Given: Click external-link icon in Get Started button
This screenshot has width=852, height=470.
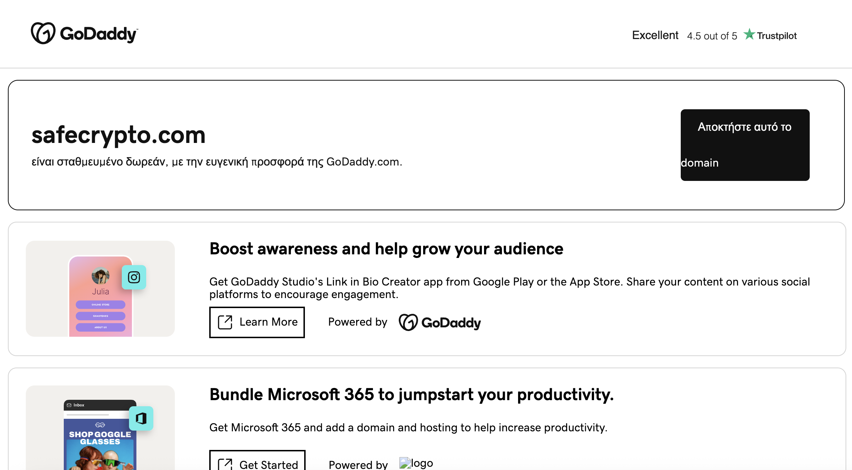Looking at the screenshot, I should tap(225, 465).
